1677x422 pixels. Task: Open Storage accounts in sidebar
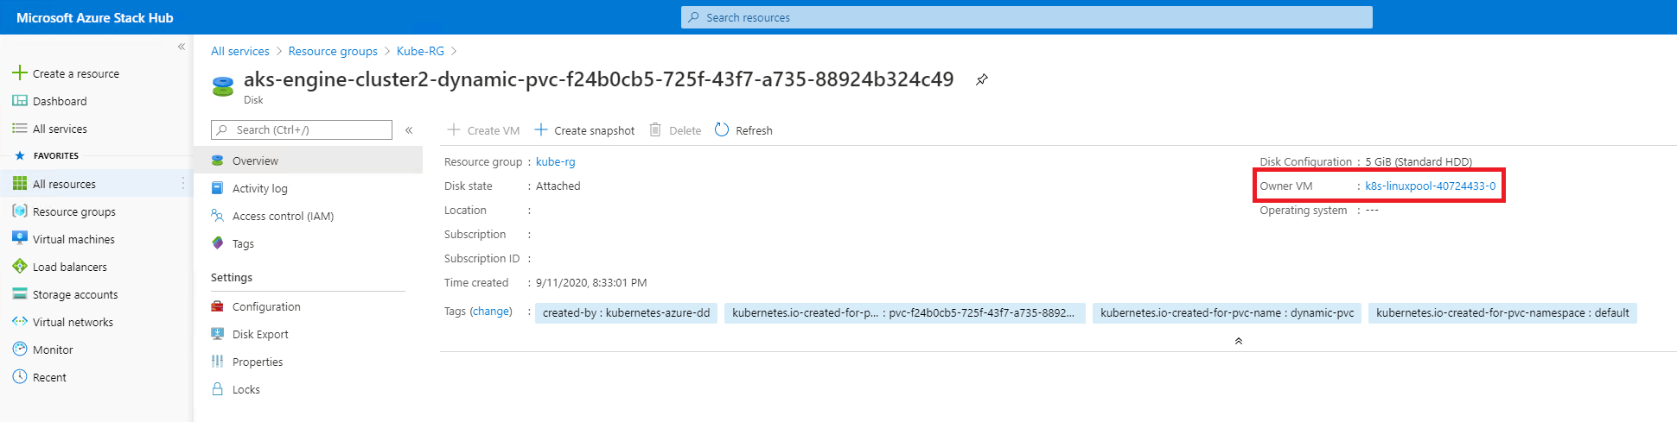(x=75, y=294)
